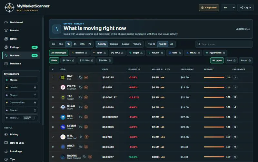Click the SKYAI exchanges count badge

(235, 107)
